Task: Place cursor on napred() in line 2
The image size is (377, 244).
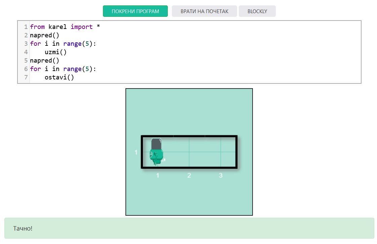Action: coord(44,35)
